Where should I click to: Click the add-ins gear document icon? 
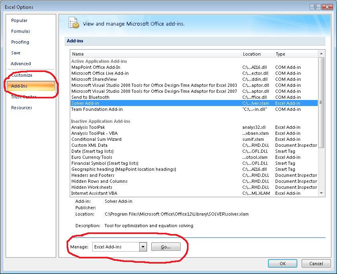point(73,23)
